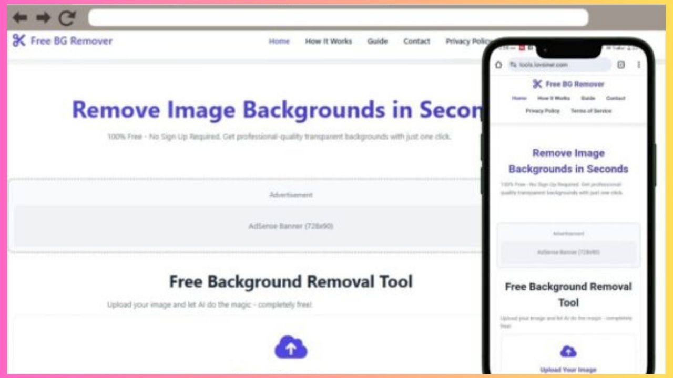Select the cloud upload icon on the desktop page
The width and height of the screenshot is (673, 378).
click(x=291, y=347)
